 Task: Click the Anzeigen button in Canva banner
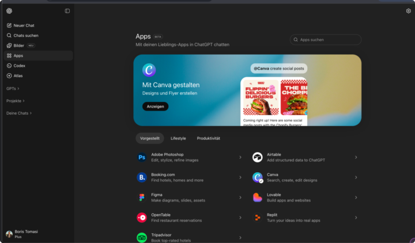156,107
